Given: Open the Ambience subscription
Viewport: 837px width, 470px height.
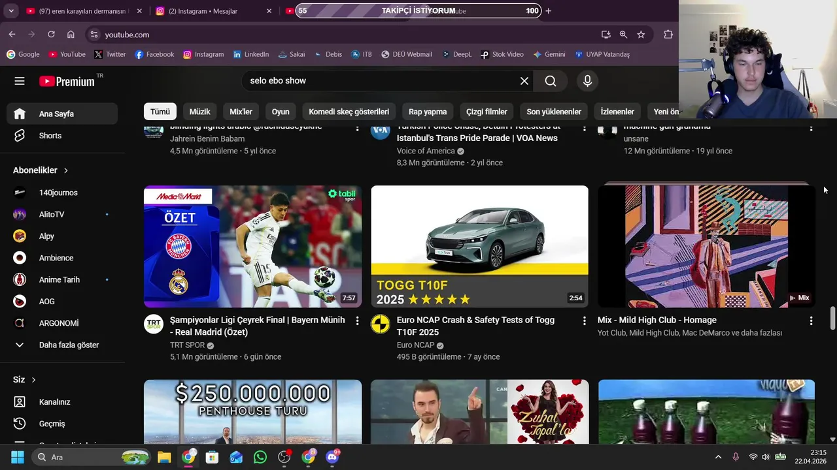Looking at the screenshot, I should [62, 258].
